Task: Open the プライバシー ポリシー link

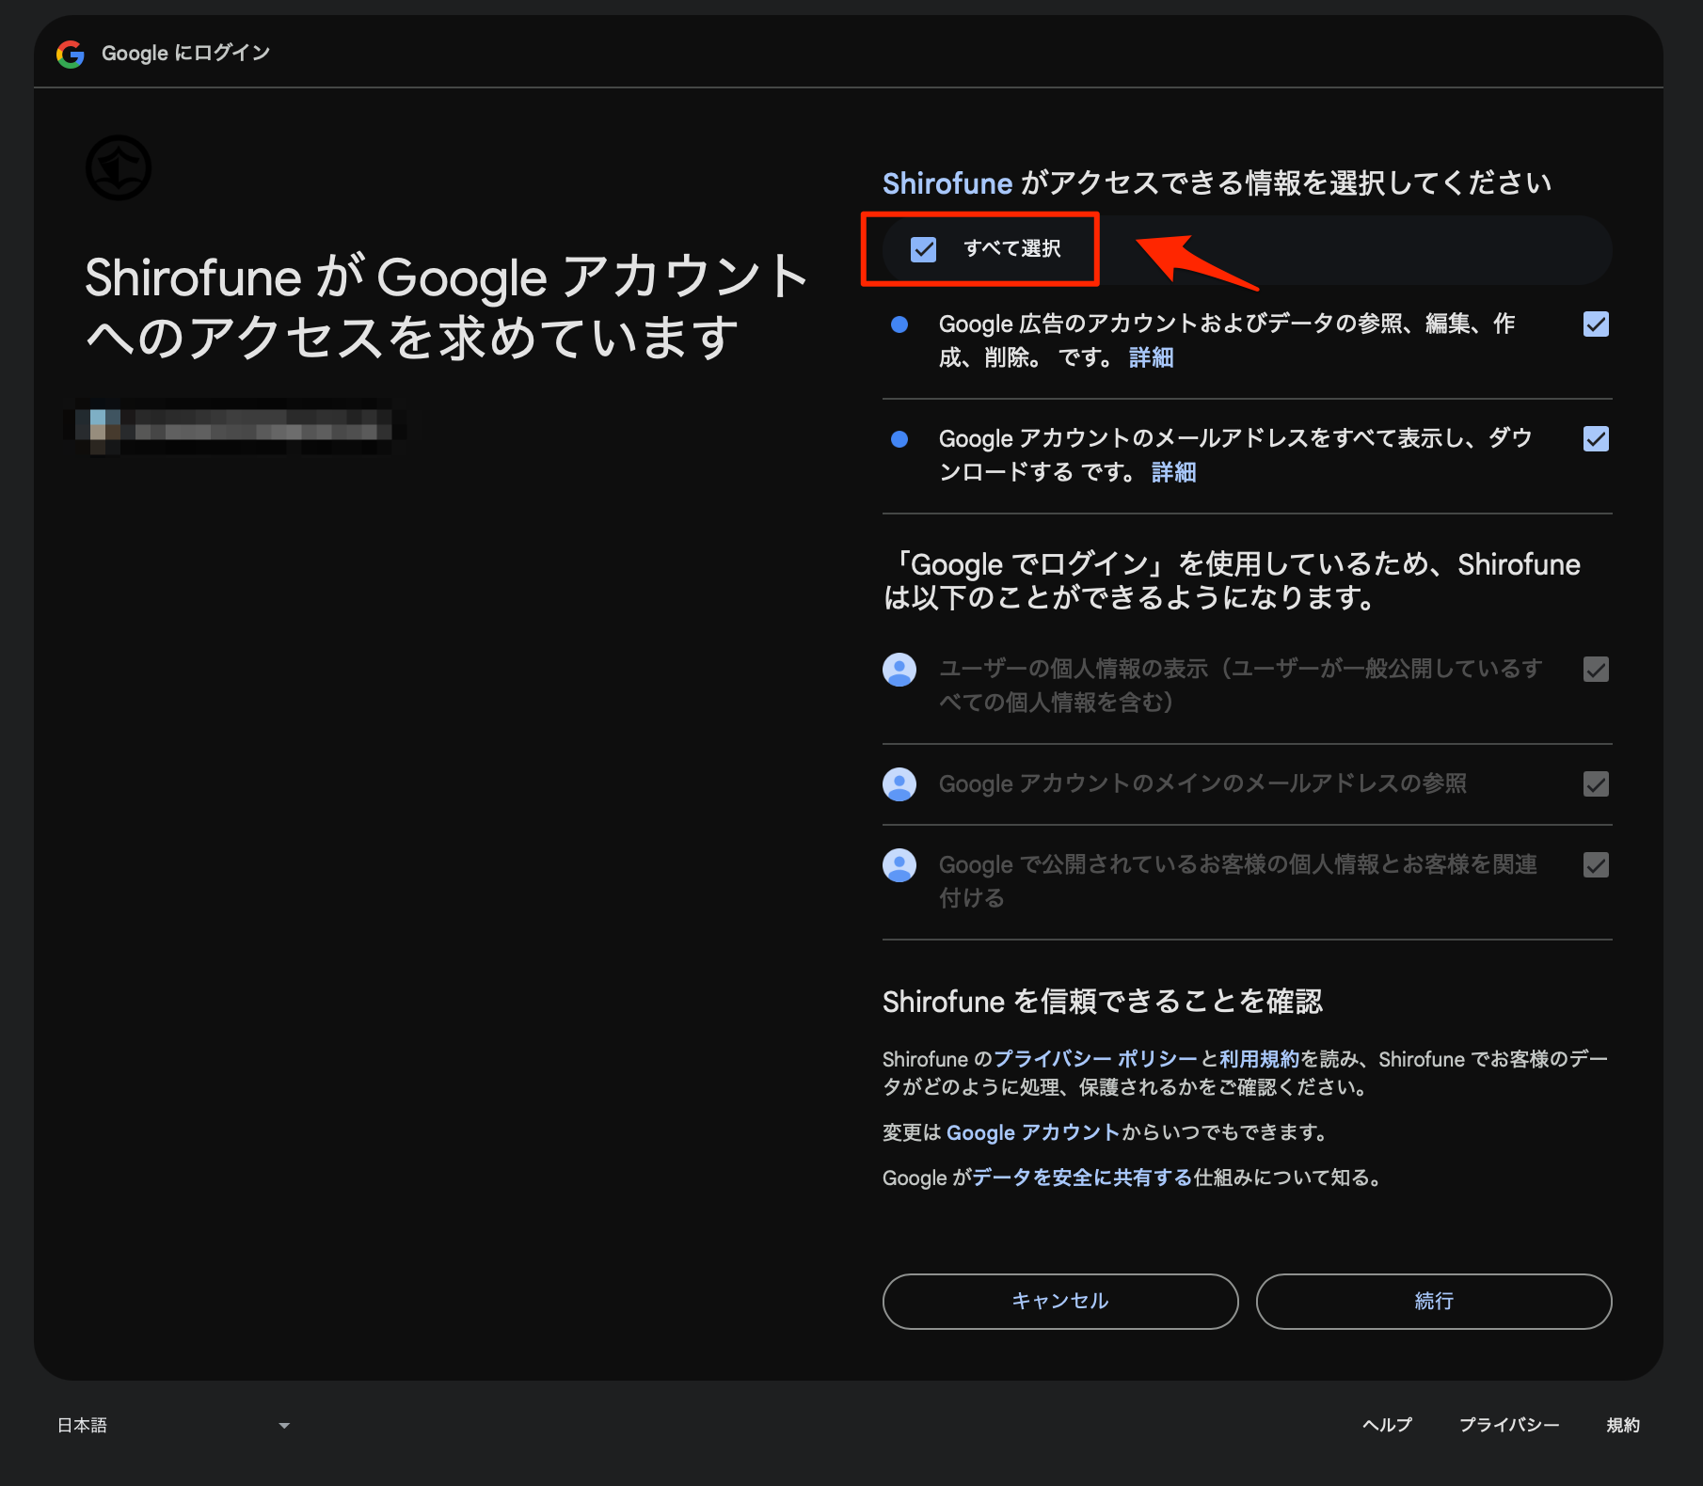Action: pyautogui.click(x=1095, y=1059)
